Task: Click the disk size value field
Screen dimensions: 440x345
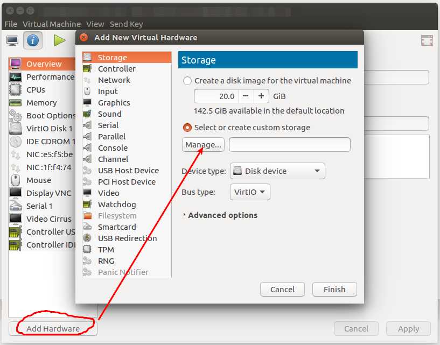Action: tap(216, 96)
